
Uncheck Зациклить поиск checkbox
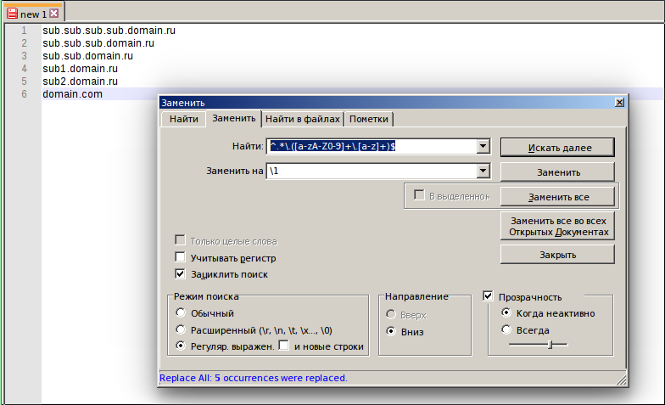click(180, 273)
